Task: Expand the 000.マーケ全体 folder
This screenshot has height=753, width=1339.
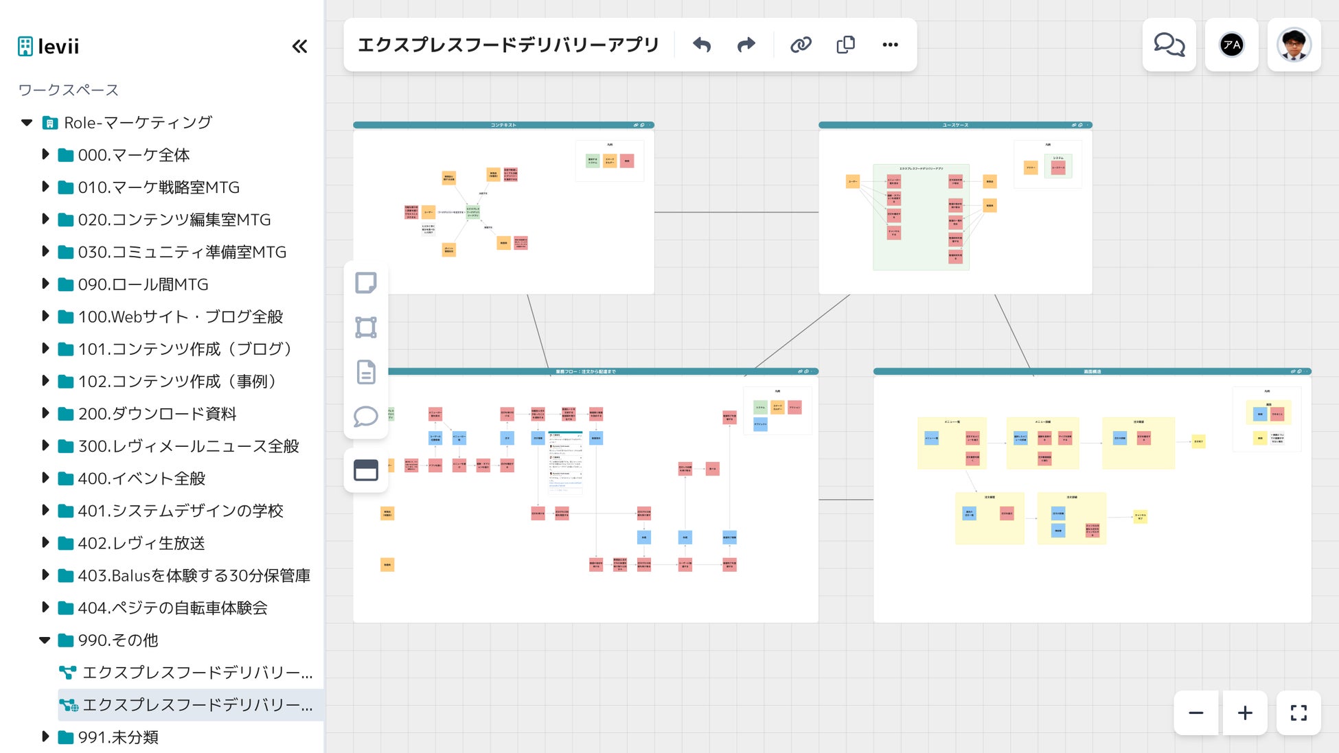Action: tap(45, 154)
